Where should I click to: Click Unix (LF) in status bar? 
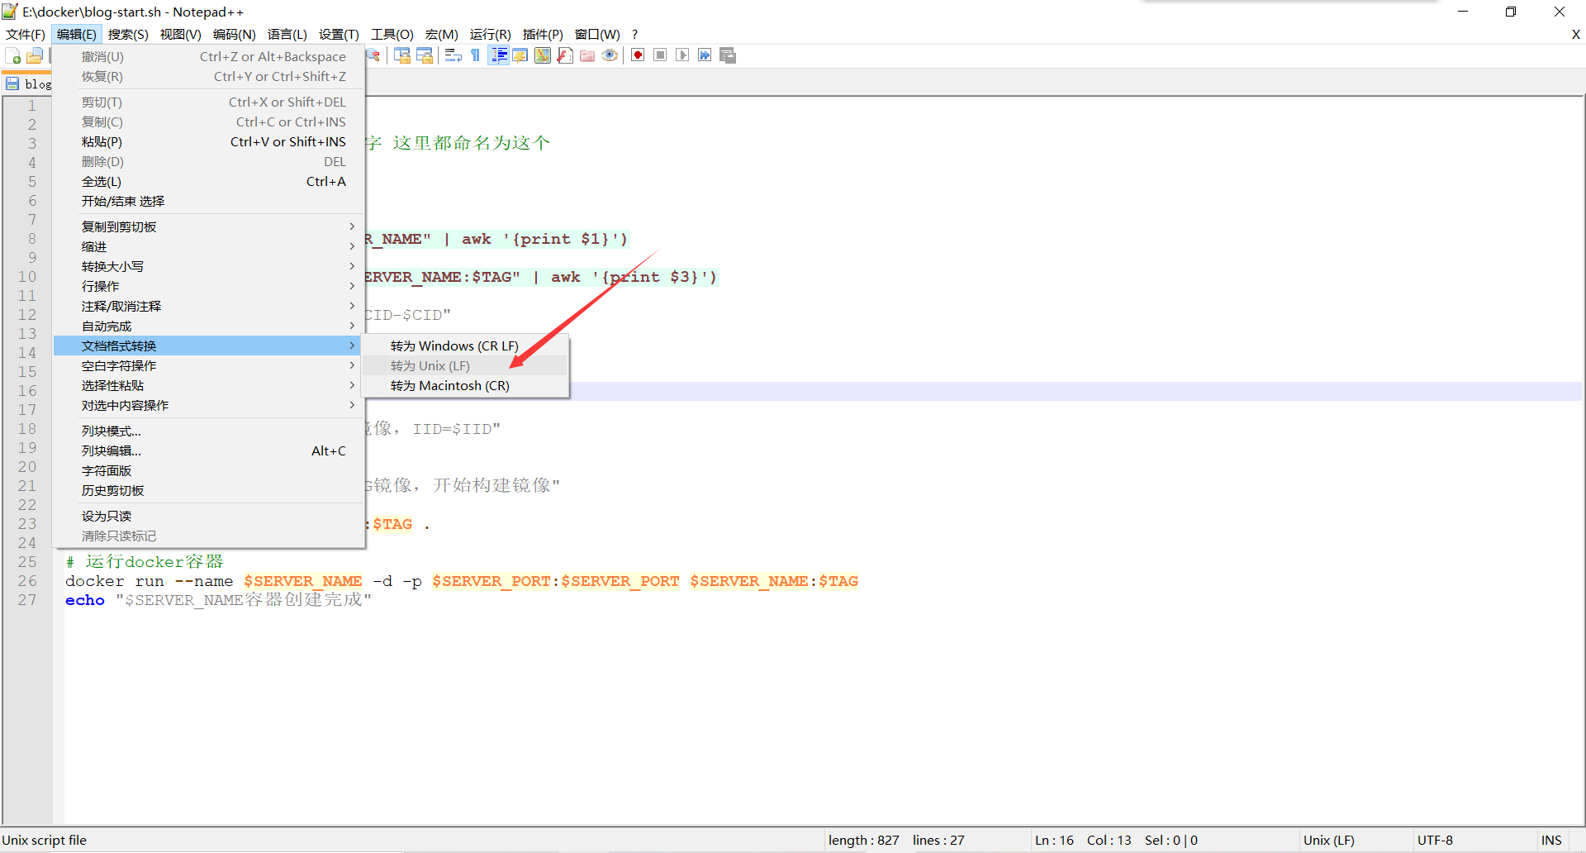pyautogui.click(x=1328, y=840)
